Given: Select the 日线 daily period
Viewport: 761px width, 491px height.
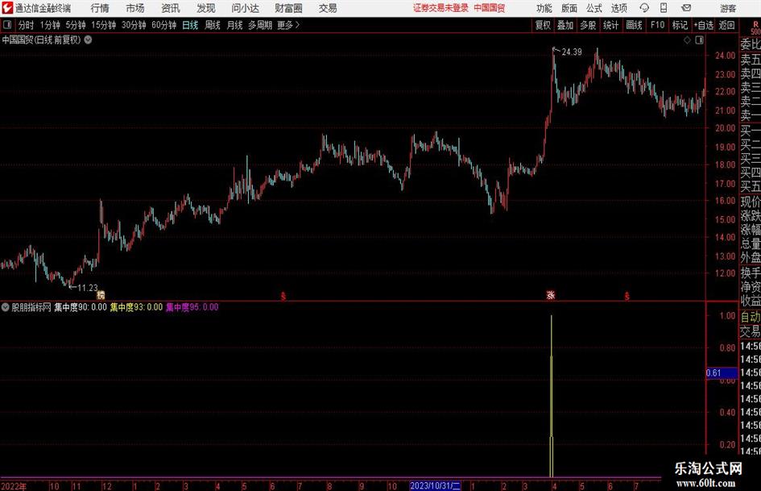Looking at the screenshot, I should point(190,25).
